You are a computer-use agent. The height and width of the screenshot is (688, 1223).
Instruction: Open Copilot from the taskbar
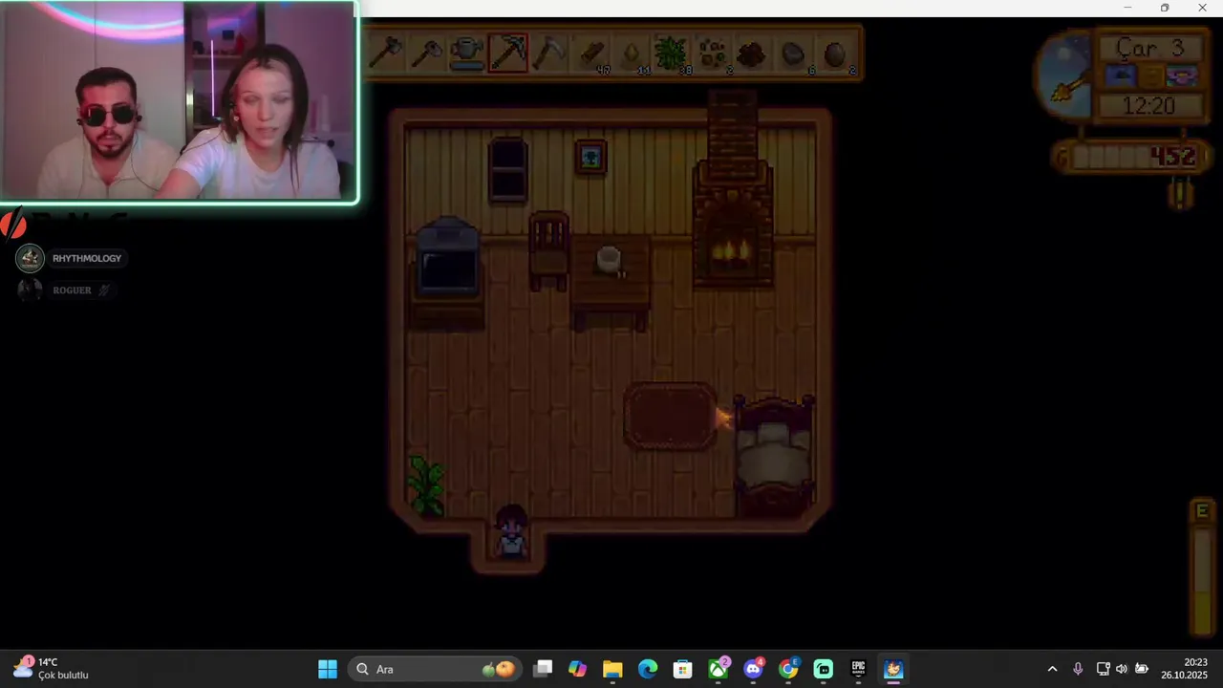[577, 669]
